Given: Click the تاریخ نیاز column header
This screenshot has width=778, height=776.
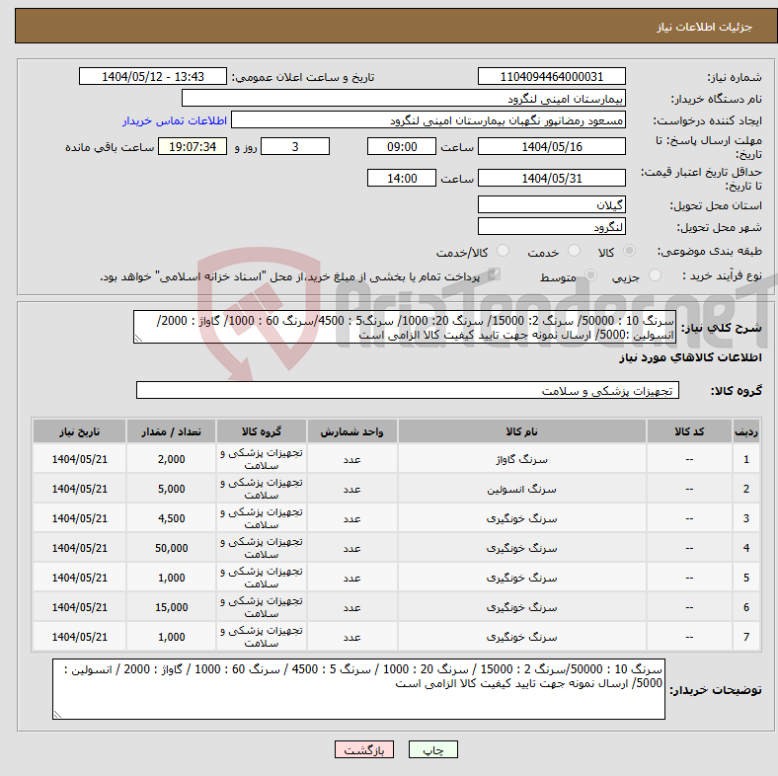Looking at the screenshot, I should click(79, 431).
